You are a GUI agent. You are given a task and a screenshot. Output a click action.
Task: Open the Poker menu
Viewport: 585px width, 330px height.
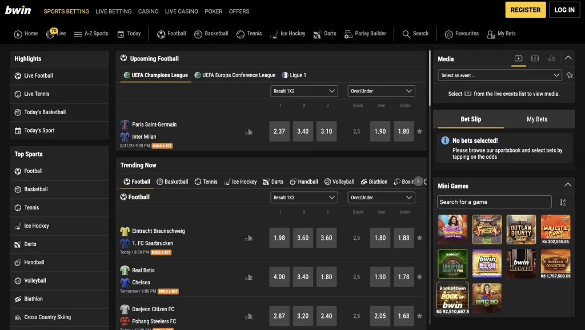[214, 11]
